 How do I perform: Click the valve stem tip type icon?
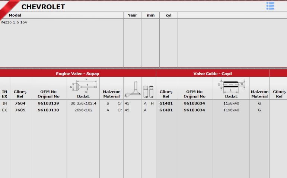pyautogui.click(x=149, y=91)
